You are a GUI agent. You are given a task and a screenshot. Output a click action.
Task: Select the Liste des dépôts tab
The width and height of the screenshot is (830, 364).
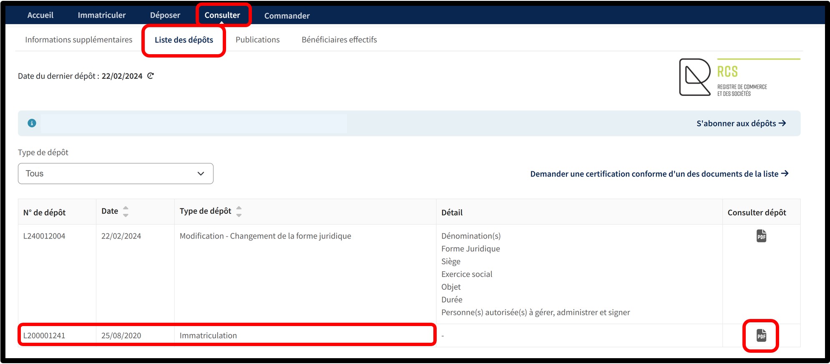coord(184,40)
